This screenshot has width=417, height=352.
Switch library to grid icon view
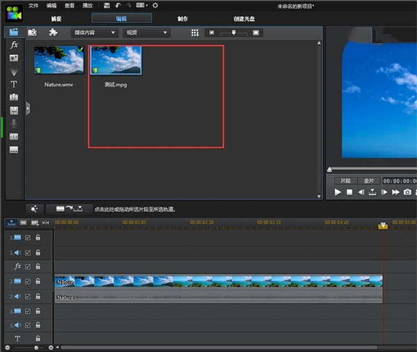pyautogui.click(x=195, y=33)
